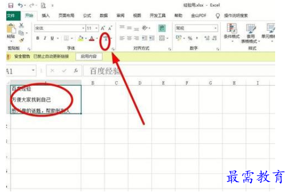
Task: Increase font size with large A
Action: click(x=103, y=28)
